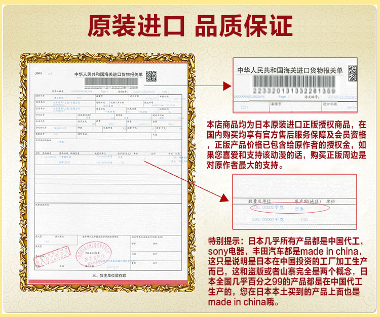Select the line starting 特别提示：日本几乎所有产品
Image resolution: width=380 pixels, height=317 pixels.
pos(286,241)
